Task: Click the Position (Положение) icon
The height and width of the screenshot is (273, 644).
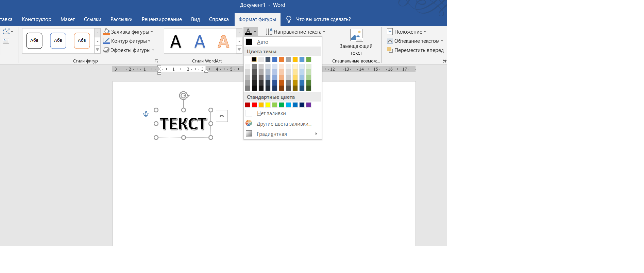Action: (390, 32)
